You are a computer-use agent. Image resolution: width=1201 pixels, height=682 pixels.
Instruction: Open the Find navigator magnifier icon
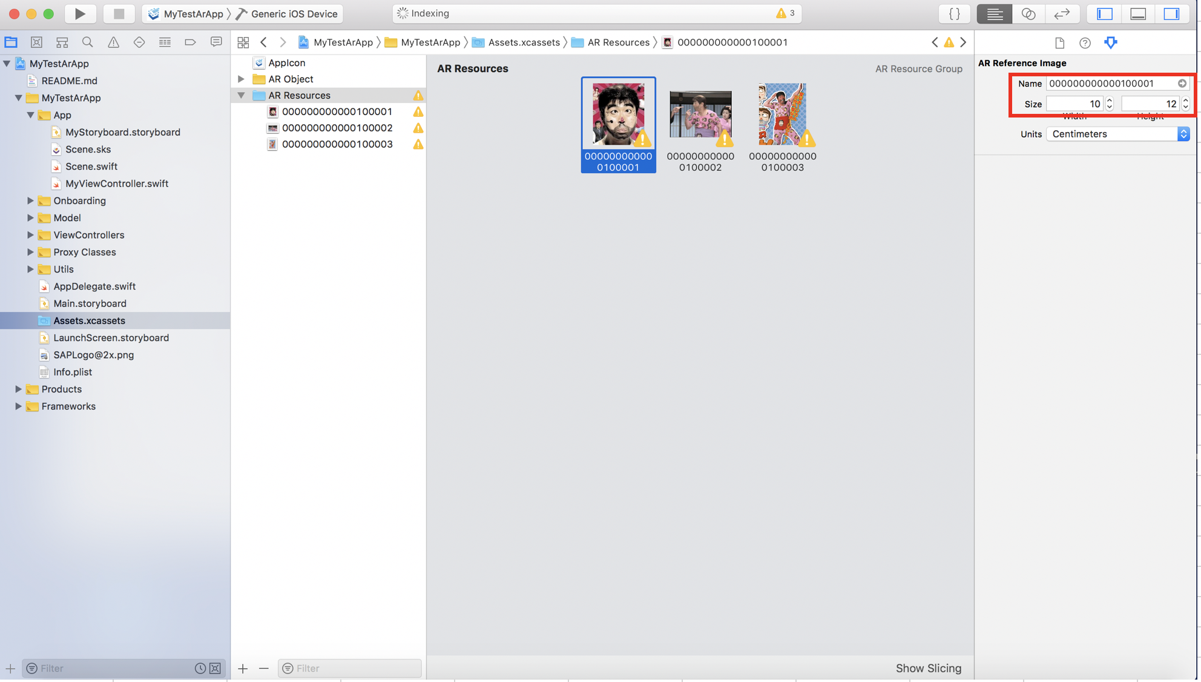(x=88, y=42)
